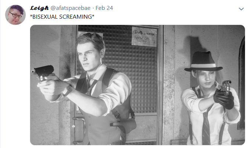Visit the @afatspacebae handle profile
The width and height of the screenshot is (249, 148).
(x=70, y=8)
